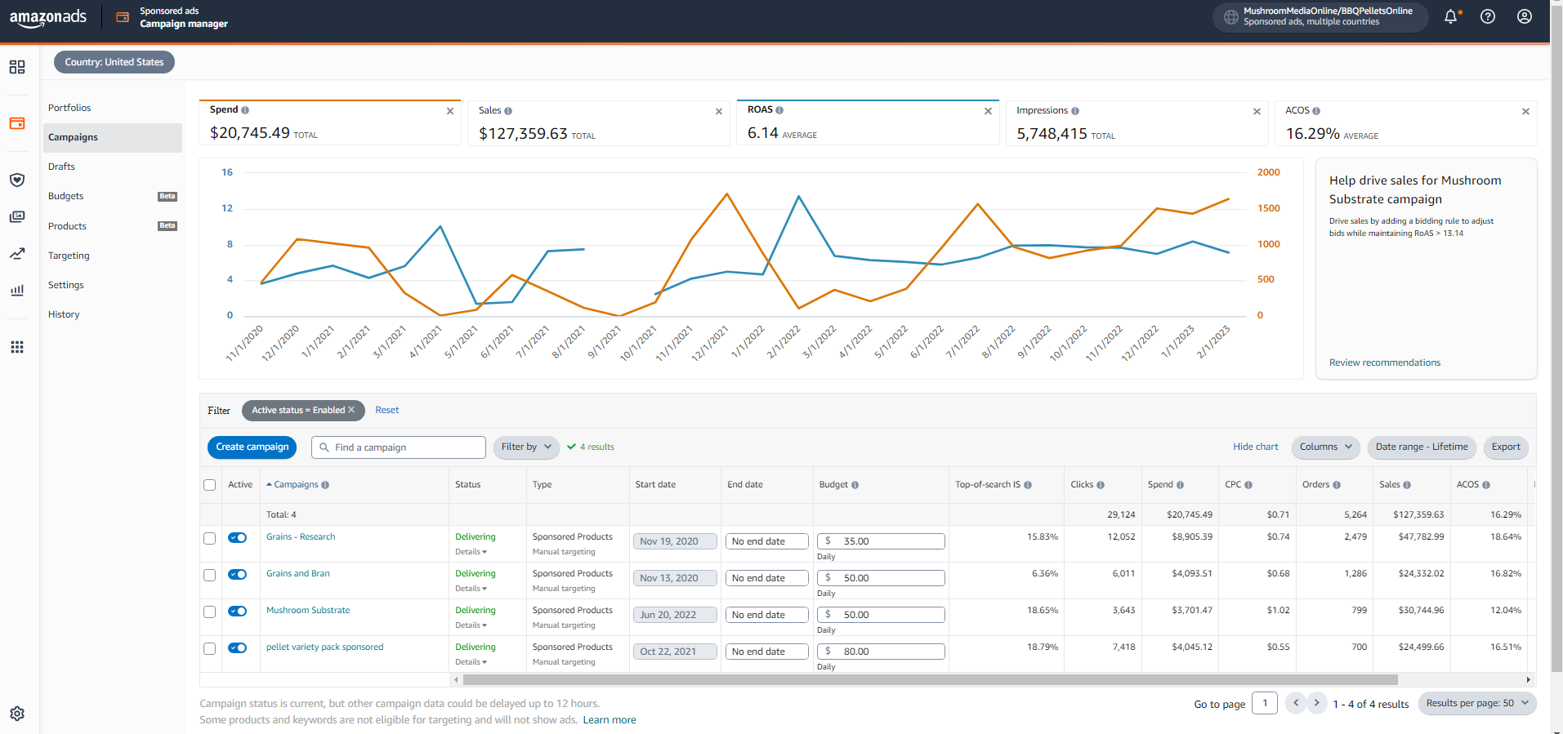Screen dimensions: 1563x734
Task: Go to next results page arrow
Action: 1316,703
